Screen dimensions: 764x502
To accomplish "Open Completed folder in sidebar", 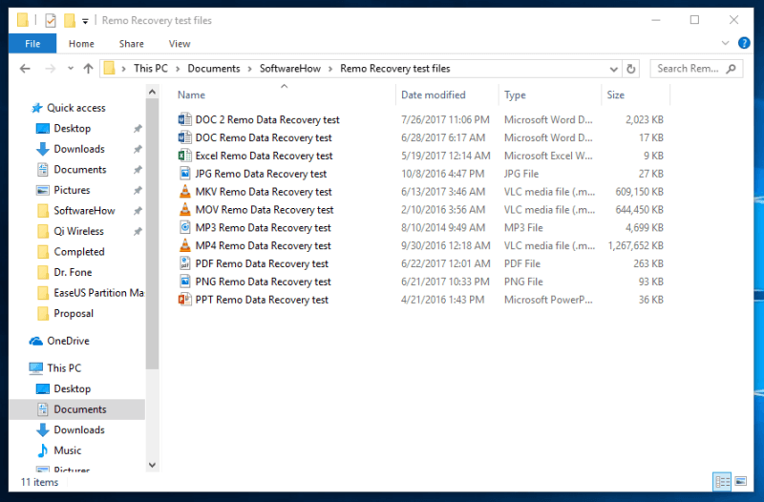I will [x=79, y=252].
